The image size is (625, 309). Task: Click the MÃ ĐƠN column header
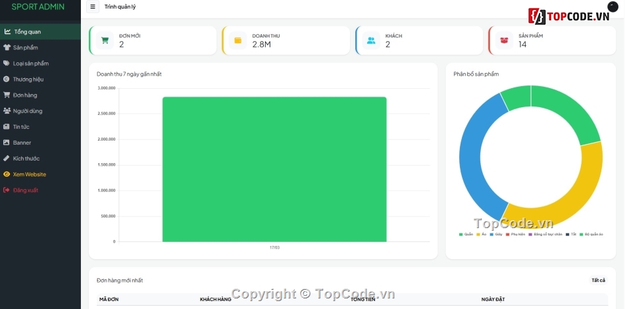click(x=109, y=299)
